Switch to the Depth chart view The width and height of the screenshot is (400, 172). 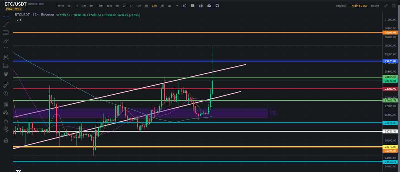(x=375, y=6)
